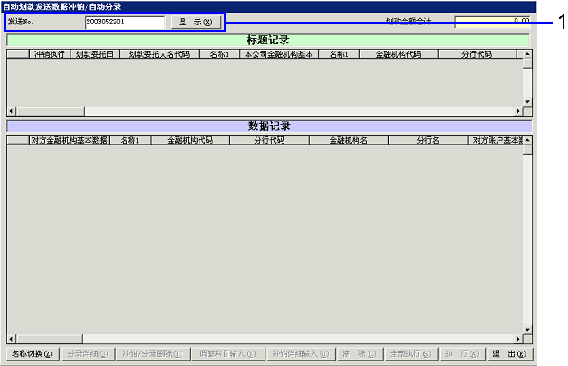Click the 执行(A) execute button
The width and height of the screenshot is (568, 366).
(461, 353)
